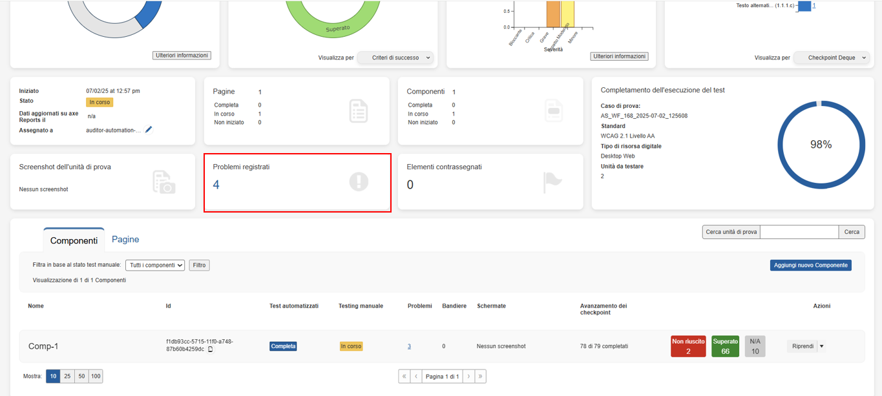Set page size to 25
The height and width of the screenshot is (396, 882).
[x=67, y=376]
